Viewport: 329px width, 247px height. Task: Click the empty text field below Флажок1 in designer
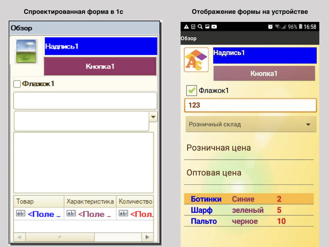click(85, 101)
